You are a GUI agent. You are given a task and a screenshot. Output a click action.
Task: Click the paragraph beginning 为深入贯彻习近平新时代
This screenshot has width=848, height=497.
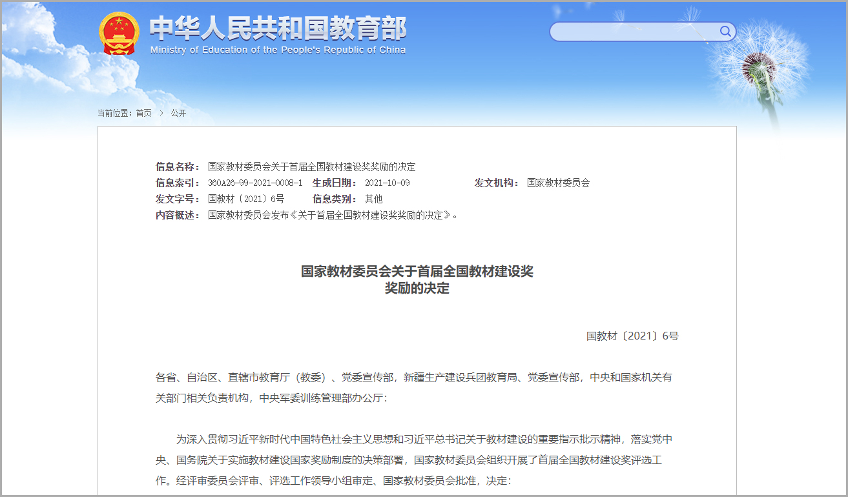point(414,460)
